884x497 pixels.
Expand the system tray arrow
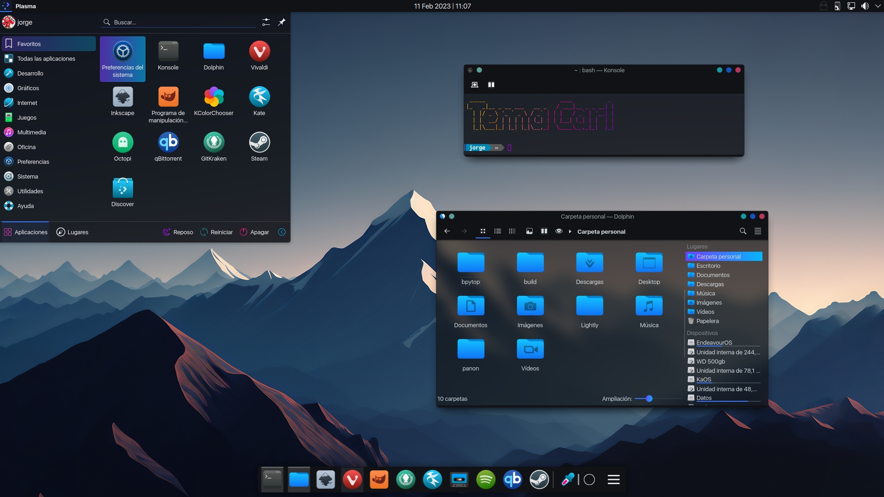point(877,6)
